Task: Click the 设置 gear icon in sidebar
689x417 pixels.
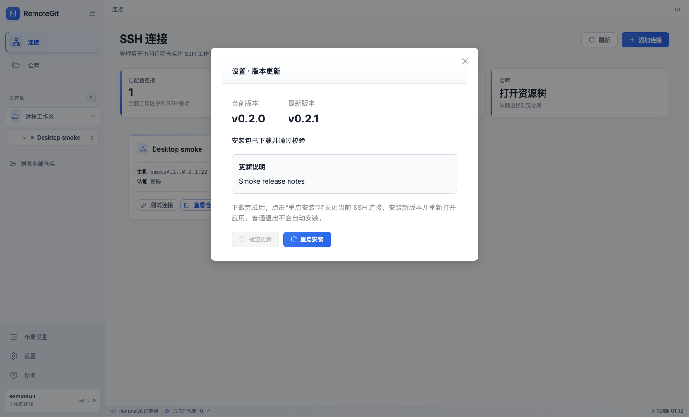Action: click(x=13, y=356)
